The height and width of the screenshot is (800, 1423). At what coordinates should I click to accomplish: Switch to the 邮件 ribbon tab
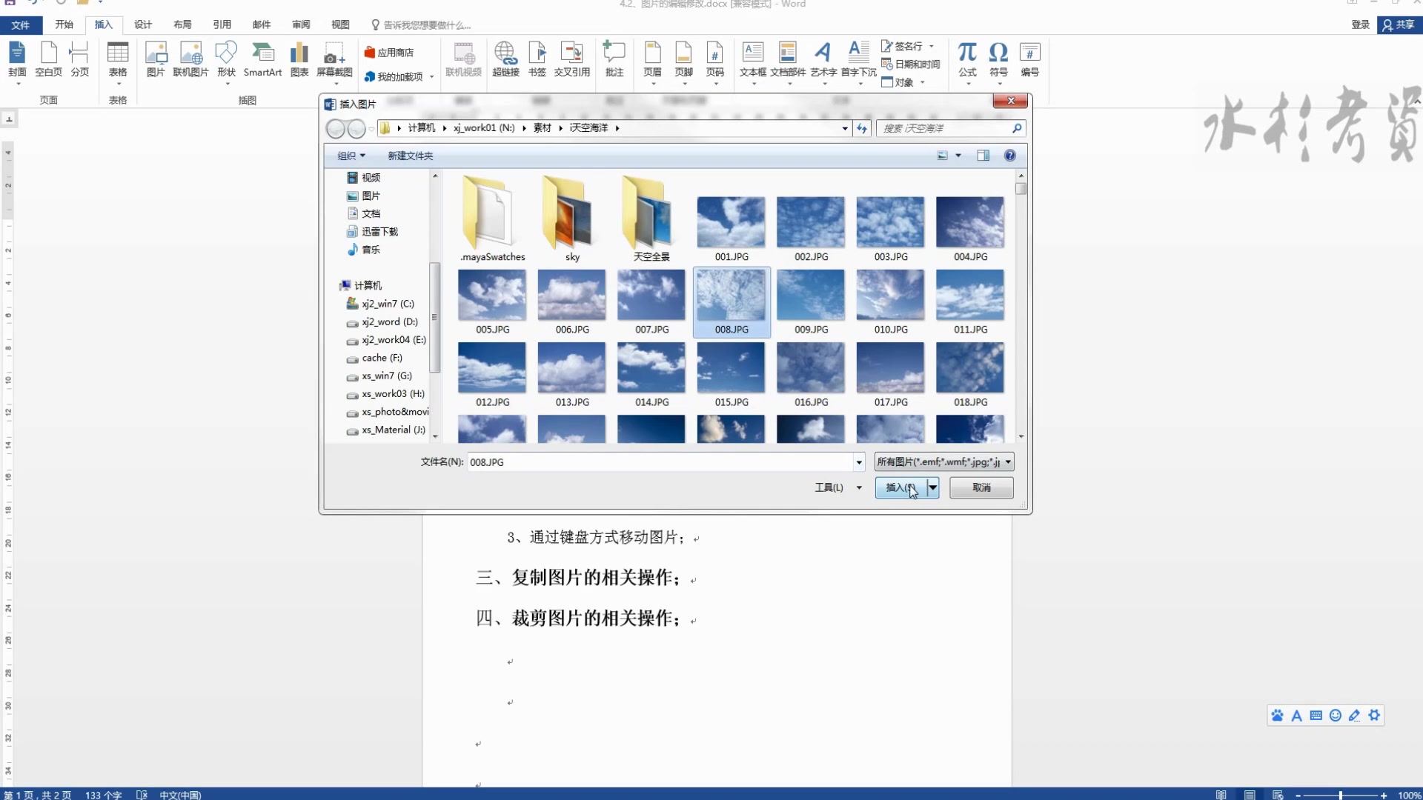(x=261, y=24)
